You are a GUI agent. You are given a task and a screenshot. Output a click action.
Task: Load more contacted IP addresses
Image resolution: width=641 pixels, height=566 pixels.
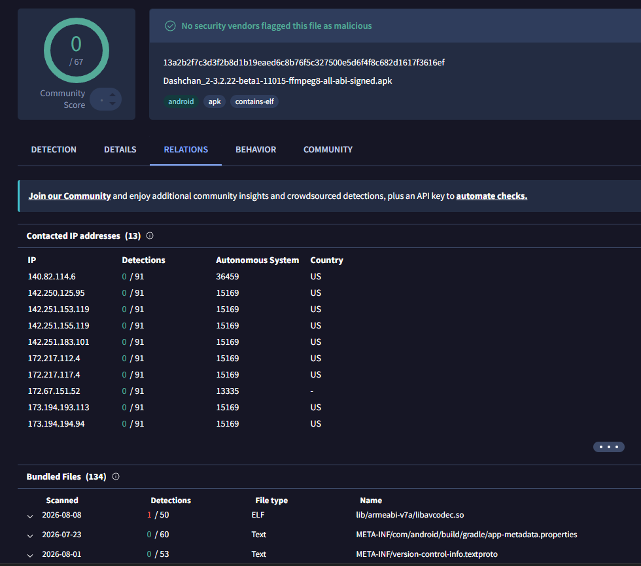pyautogui.click(x=609, y=446)
